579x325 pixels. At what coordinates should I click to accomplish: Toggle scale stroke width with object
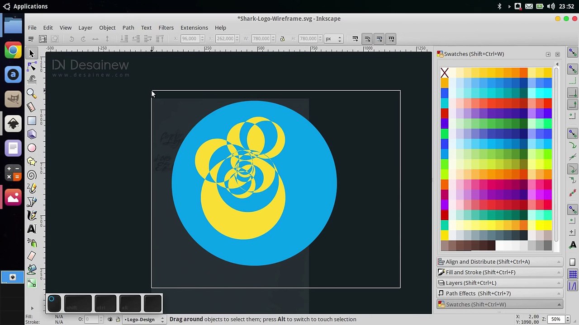(355, 39)
